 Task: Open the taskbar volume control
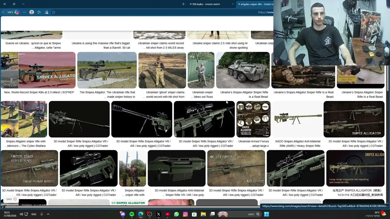(21, 214)
